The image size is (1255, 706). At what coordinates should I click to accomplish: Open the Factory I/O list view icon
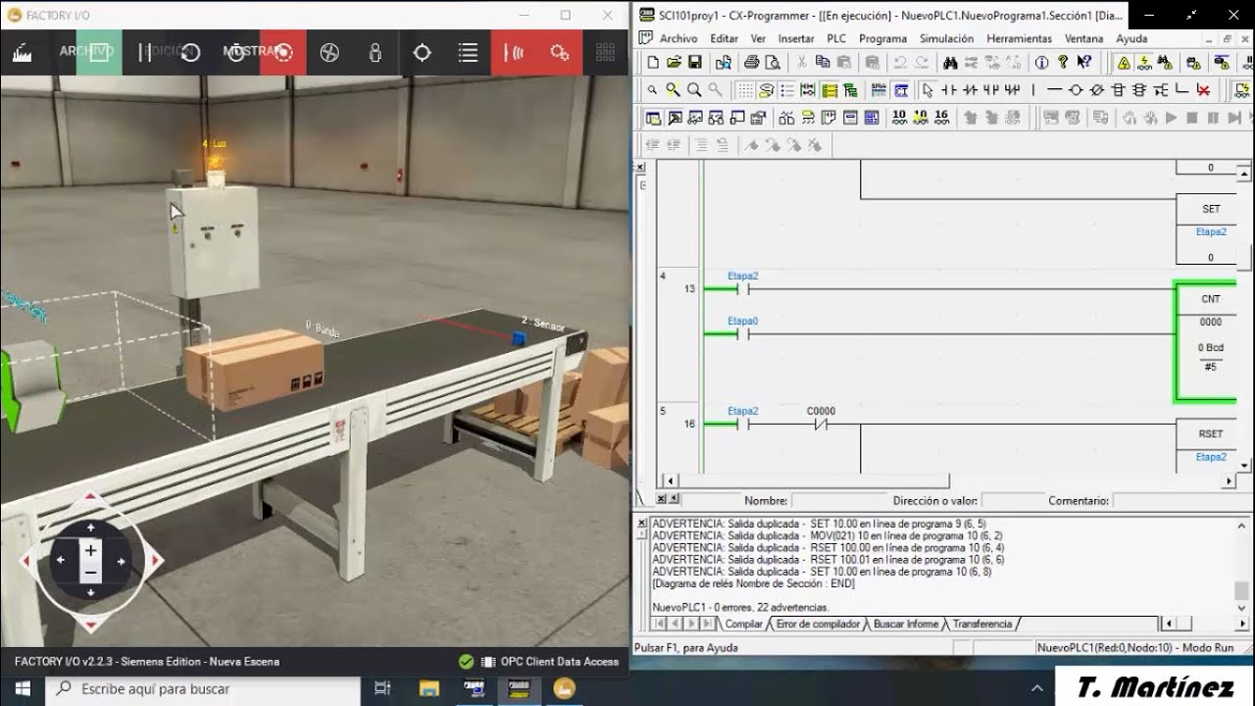[469, 53]
